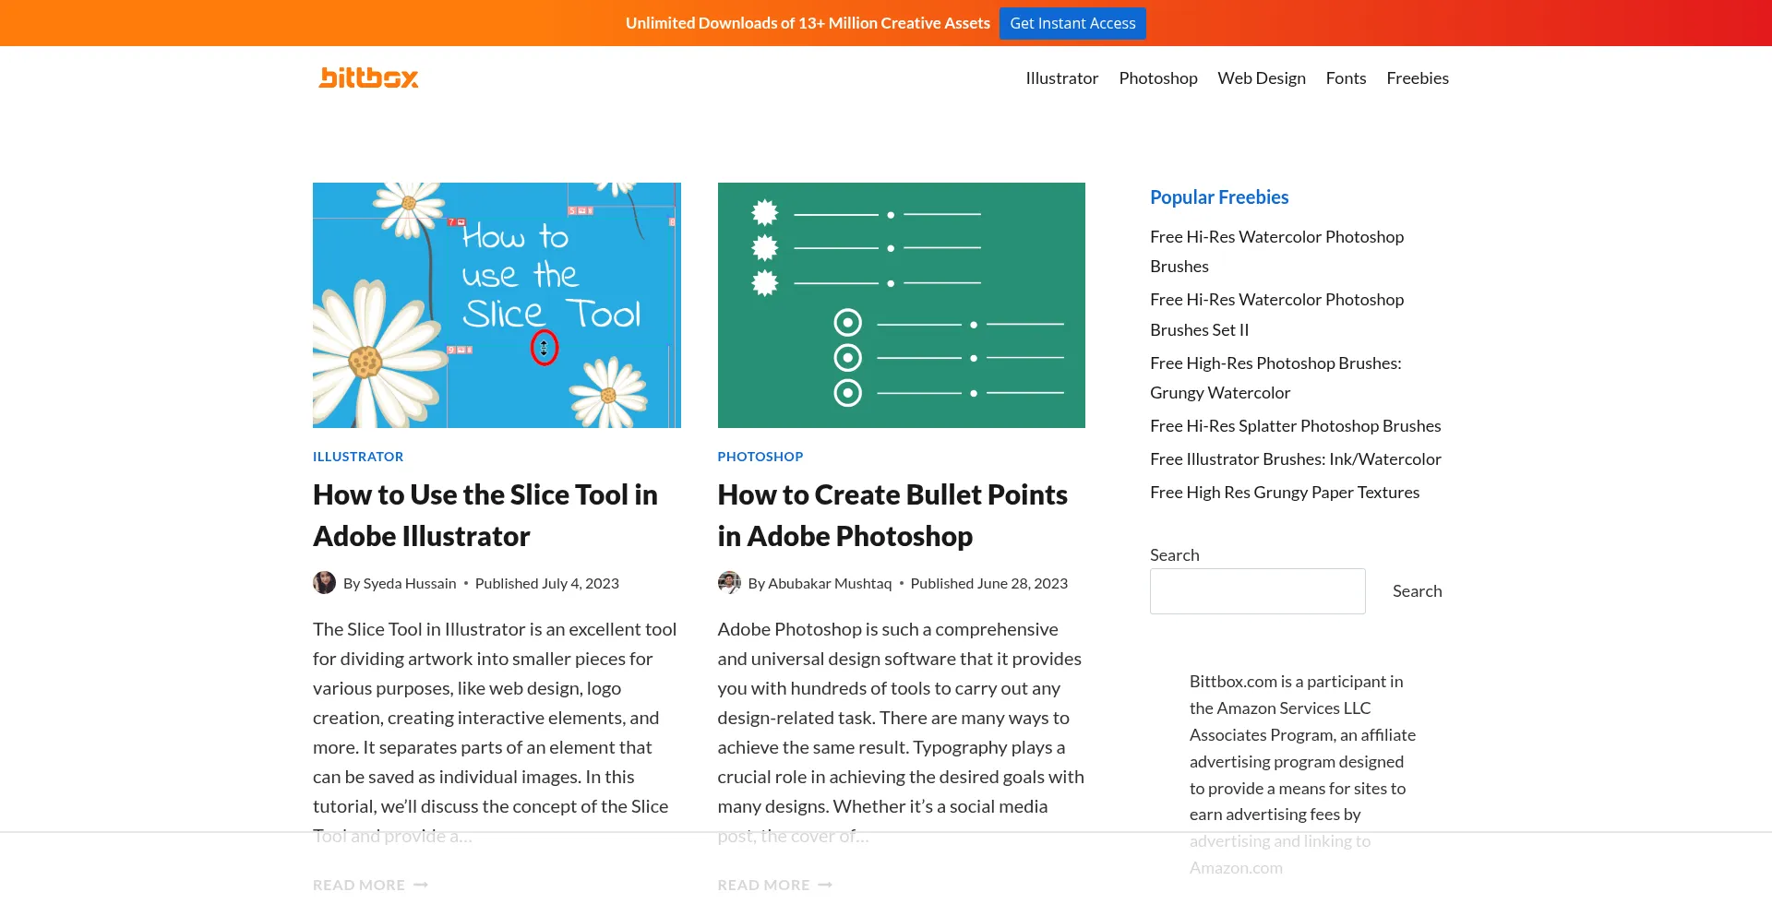Click Abubakar Mushtaq's author avatar
This screenshot has height=916, width=1772.
point(729,583)
